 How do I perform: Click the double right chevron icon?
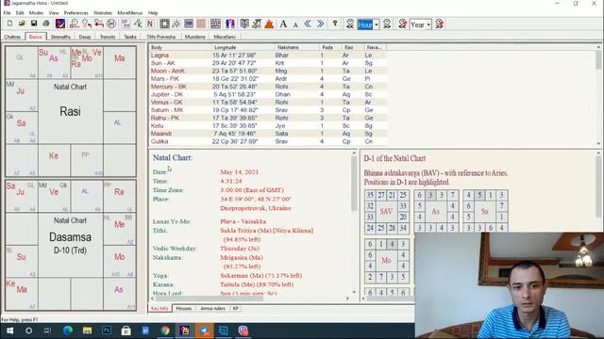320,24
